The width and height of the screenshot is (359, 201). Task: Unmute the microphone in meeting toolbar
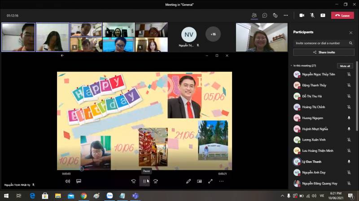coord(312,15)
